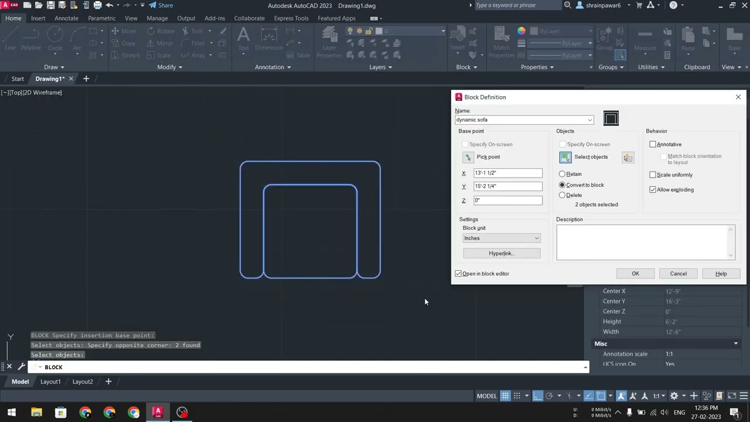Click the Select objects button icon

(565, 157)
